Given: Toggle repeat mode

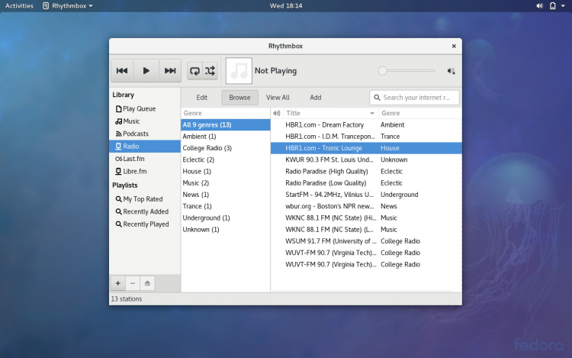Looking at the screenshot, I should pos(195,71).
